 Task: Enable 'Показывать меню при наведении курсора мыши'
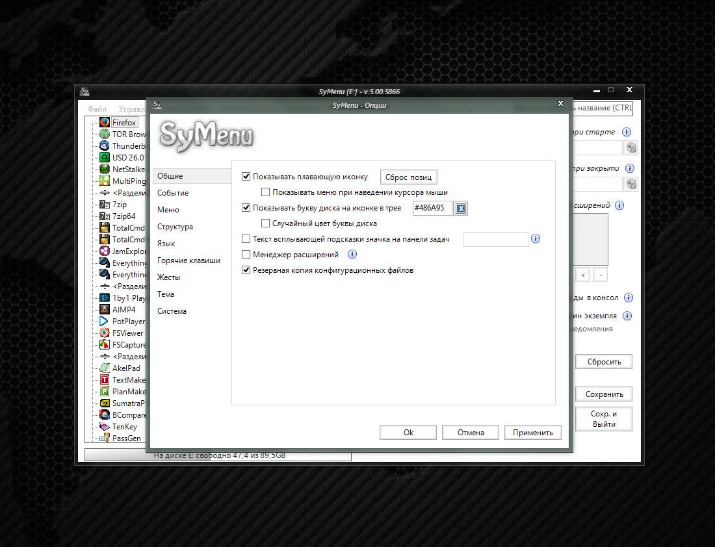click(x=265, y=192)
